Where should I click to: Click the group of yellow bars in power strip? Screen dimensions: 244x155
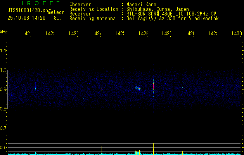[137, 152]
